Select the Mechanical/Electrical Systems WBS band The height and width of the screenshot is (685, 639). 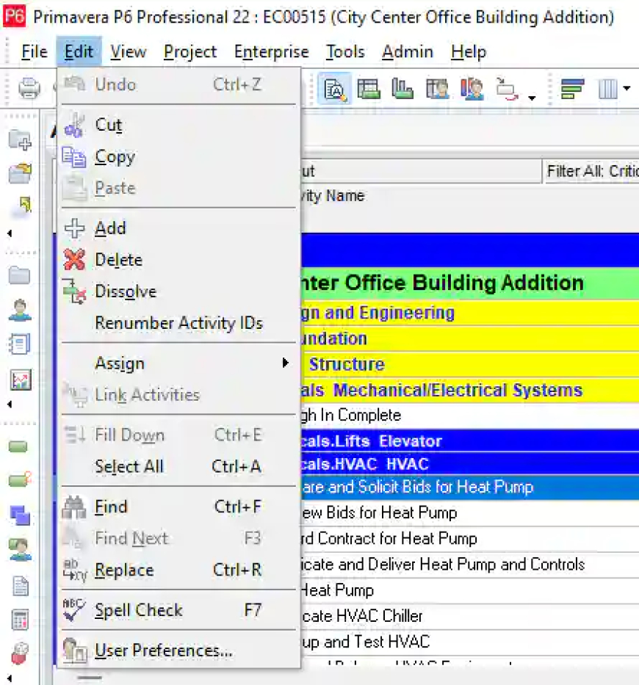[470, 390]
